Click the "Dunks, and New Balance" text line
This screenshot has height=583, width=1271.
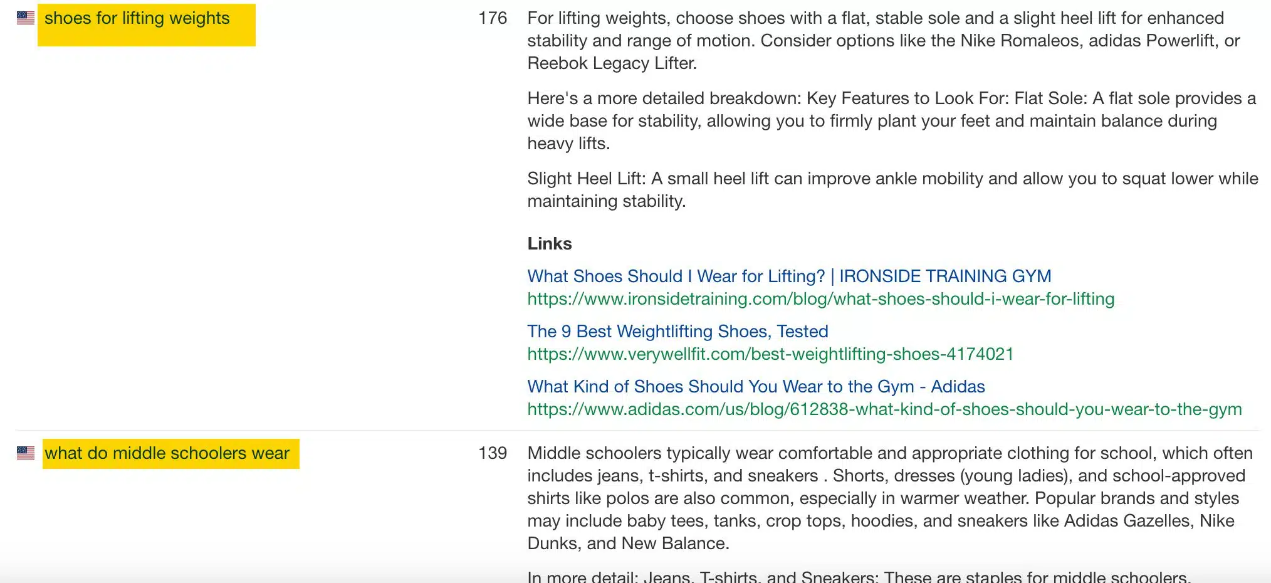[x=628, y=543]
